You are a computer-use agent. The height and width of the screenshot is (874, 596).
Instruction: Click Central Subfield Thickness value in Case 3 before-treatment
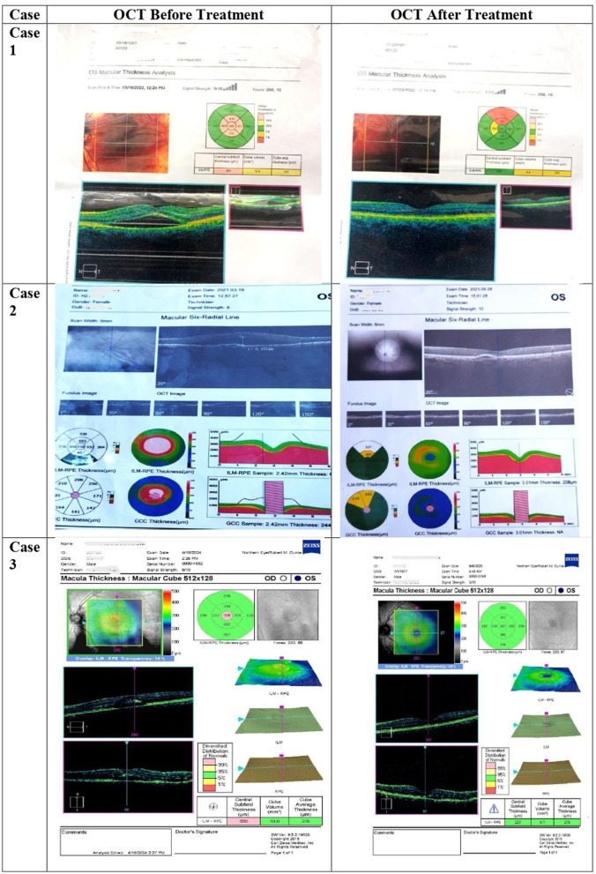[x=243, y=821]
